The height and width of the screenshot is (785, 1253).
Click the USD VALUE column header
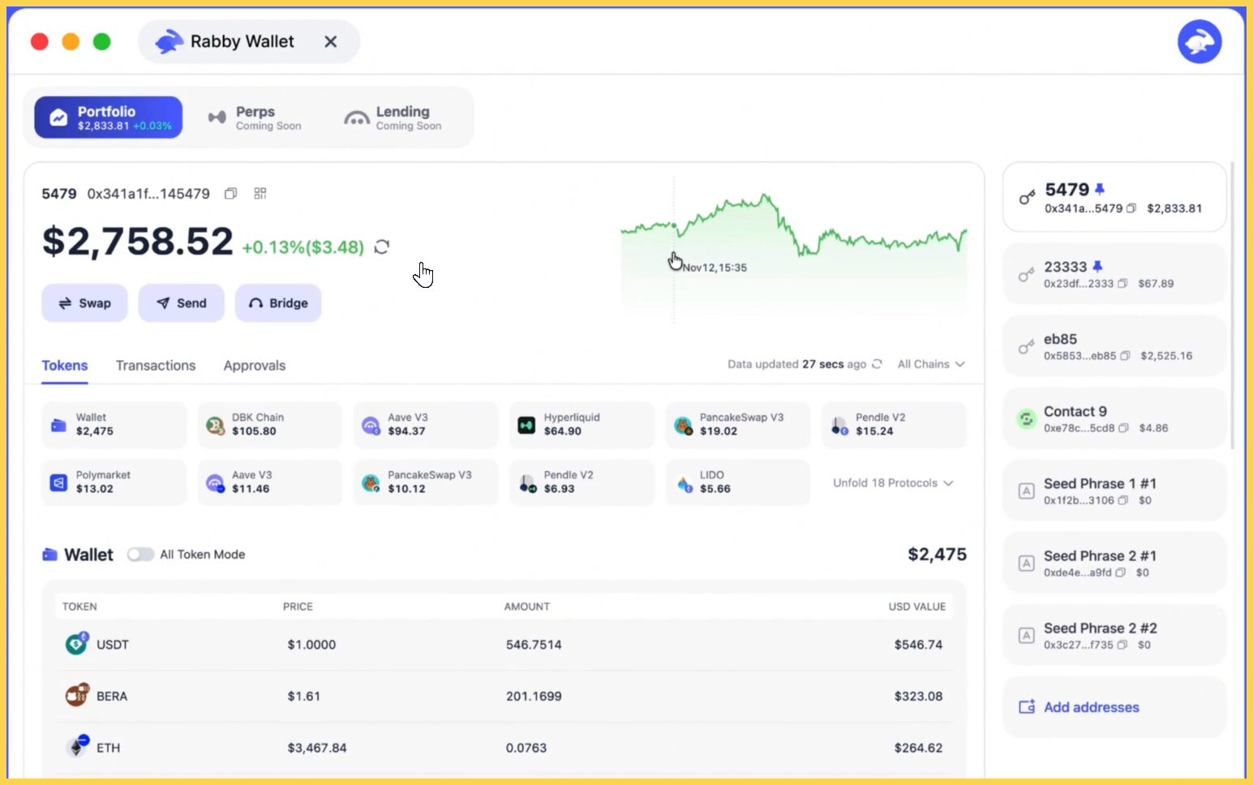917,607
